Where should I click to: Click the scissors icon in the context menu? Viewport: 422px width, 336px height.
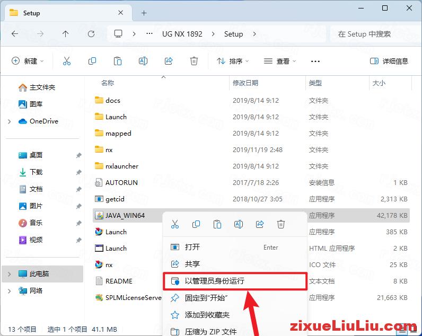[175, 224]
